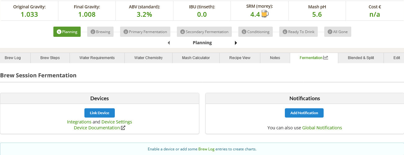Open the Blended & Split tab

point(361,58)
